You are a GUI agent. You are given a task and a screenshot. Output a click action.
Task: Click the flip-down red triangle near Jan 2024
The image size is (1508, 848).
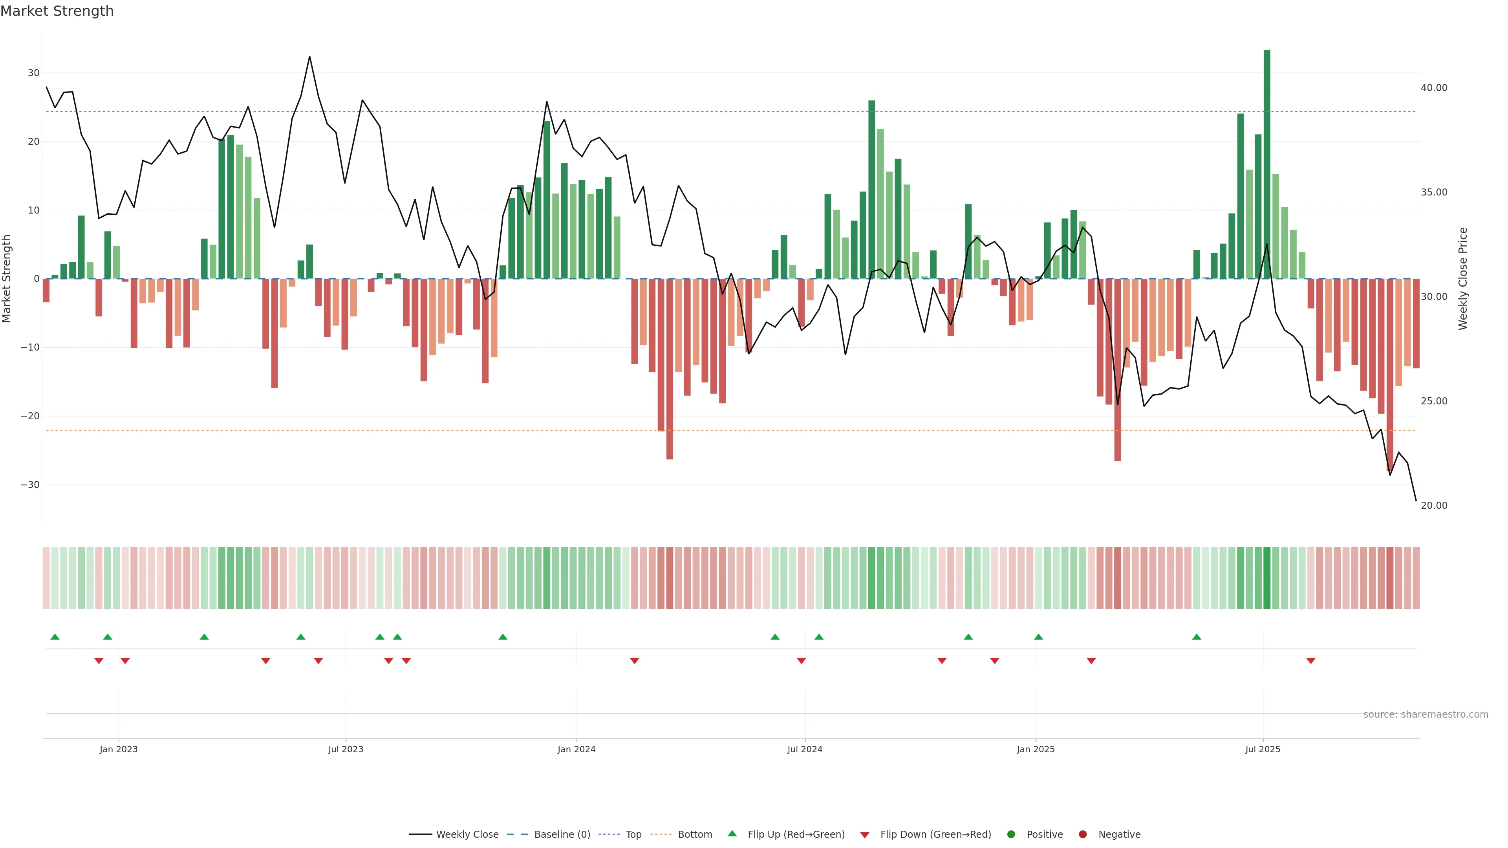click(x=635, y=661)
